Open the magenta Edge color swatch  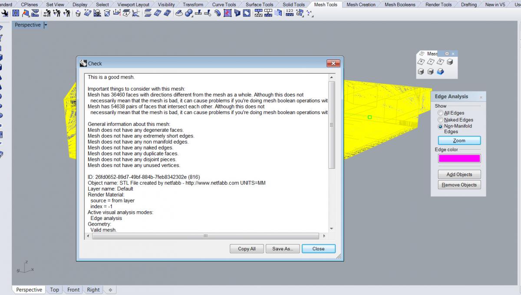459,158
